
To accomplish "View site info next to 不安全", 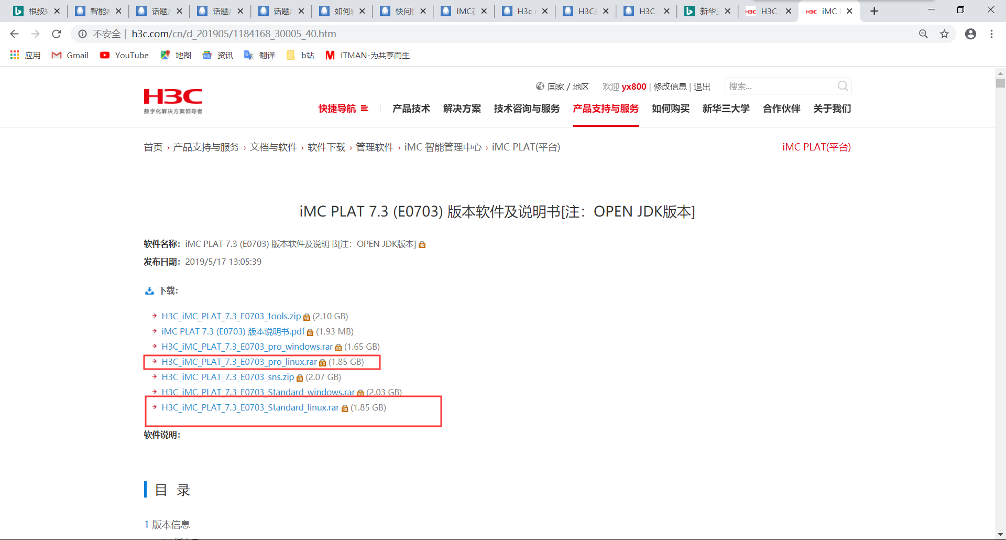I will point(82,34).
